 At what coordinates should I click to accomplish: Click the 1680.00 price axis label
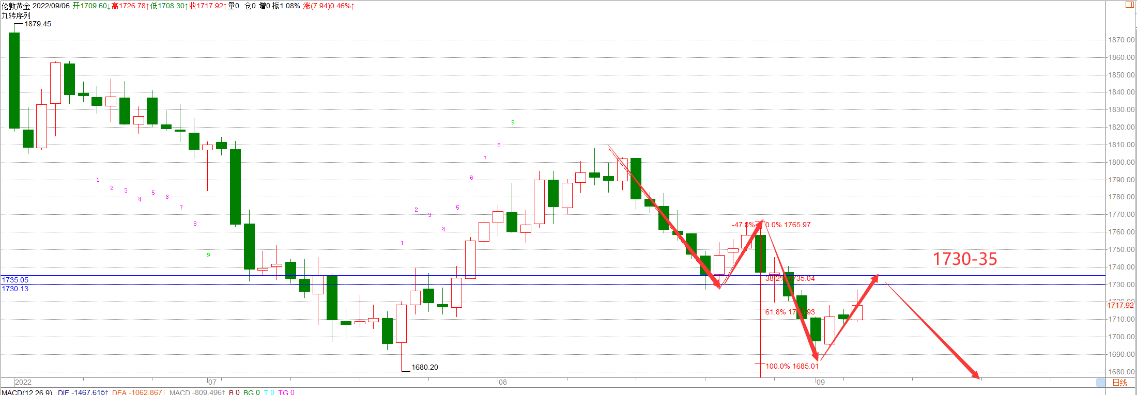pyautogui.click(x=1121, y=372)
